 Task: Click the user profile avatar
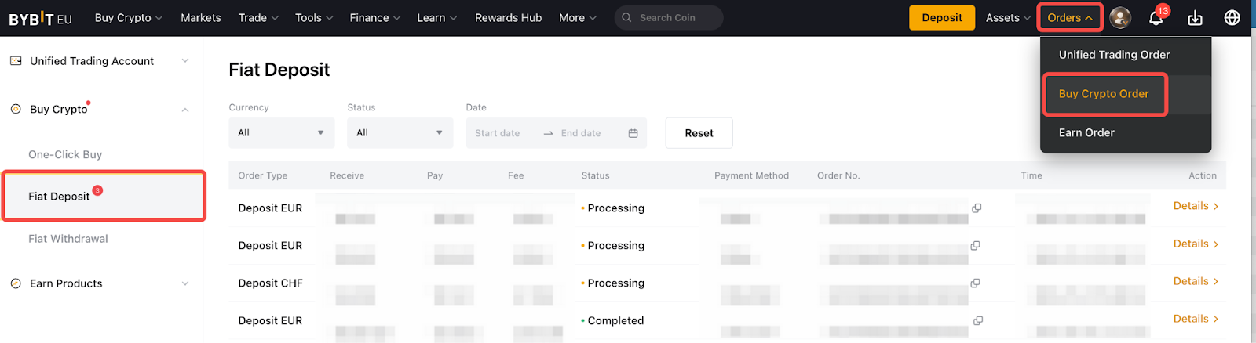pos(1120,17)
